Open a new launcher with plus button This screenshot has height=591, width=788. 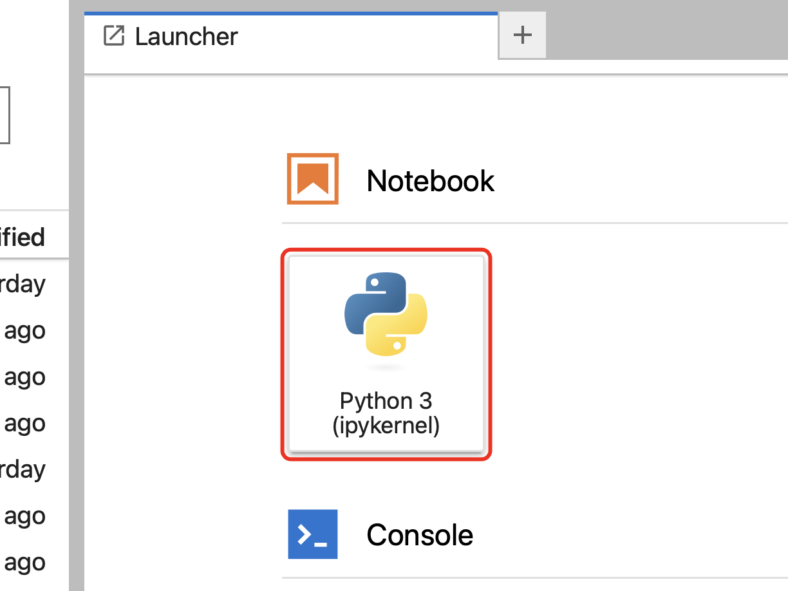tap(522, 35)
